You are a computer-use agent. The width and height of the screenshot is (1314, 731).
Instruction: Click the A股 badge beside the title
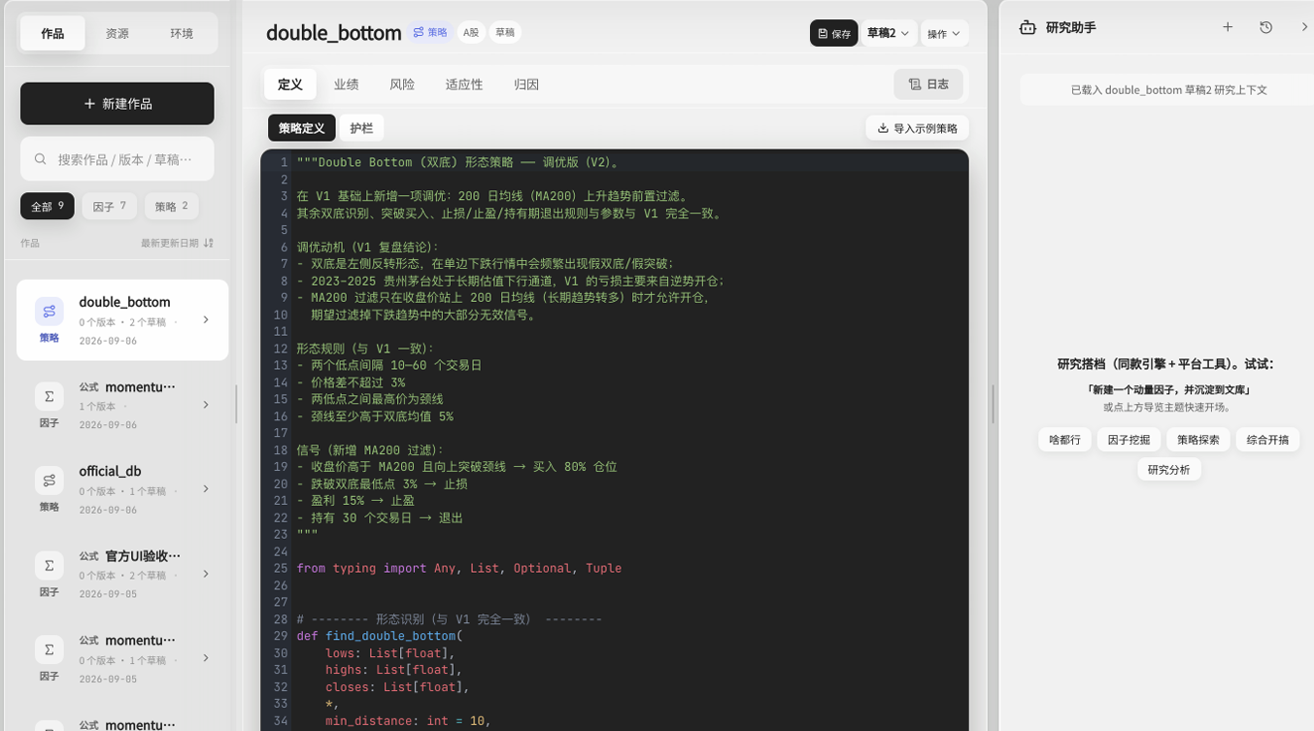click(x=471, y=32)
